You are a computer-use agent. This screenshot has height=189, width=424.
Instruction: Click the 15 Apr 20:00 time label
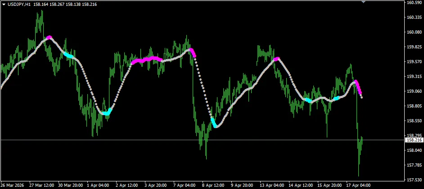tap(329, 185)
